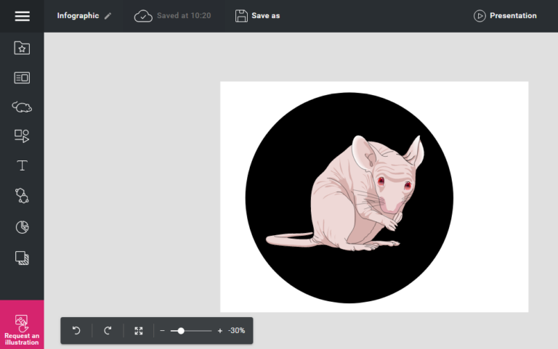Viewport: 558px width, 349px height.
Task: Open the mouse illustrations library
Action: click(22, 107)
